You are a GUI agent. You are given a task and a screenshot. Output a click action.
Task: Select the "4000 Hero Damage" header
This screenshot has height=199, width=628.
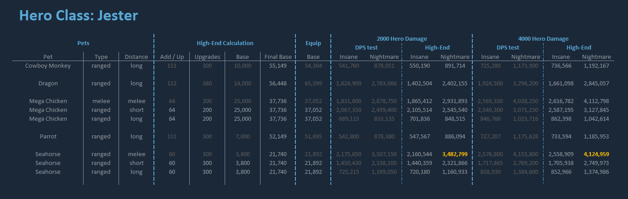pyautogui.click(x=543, y=39)
